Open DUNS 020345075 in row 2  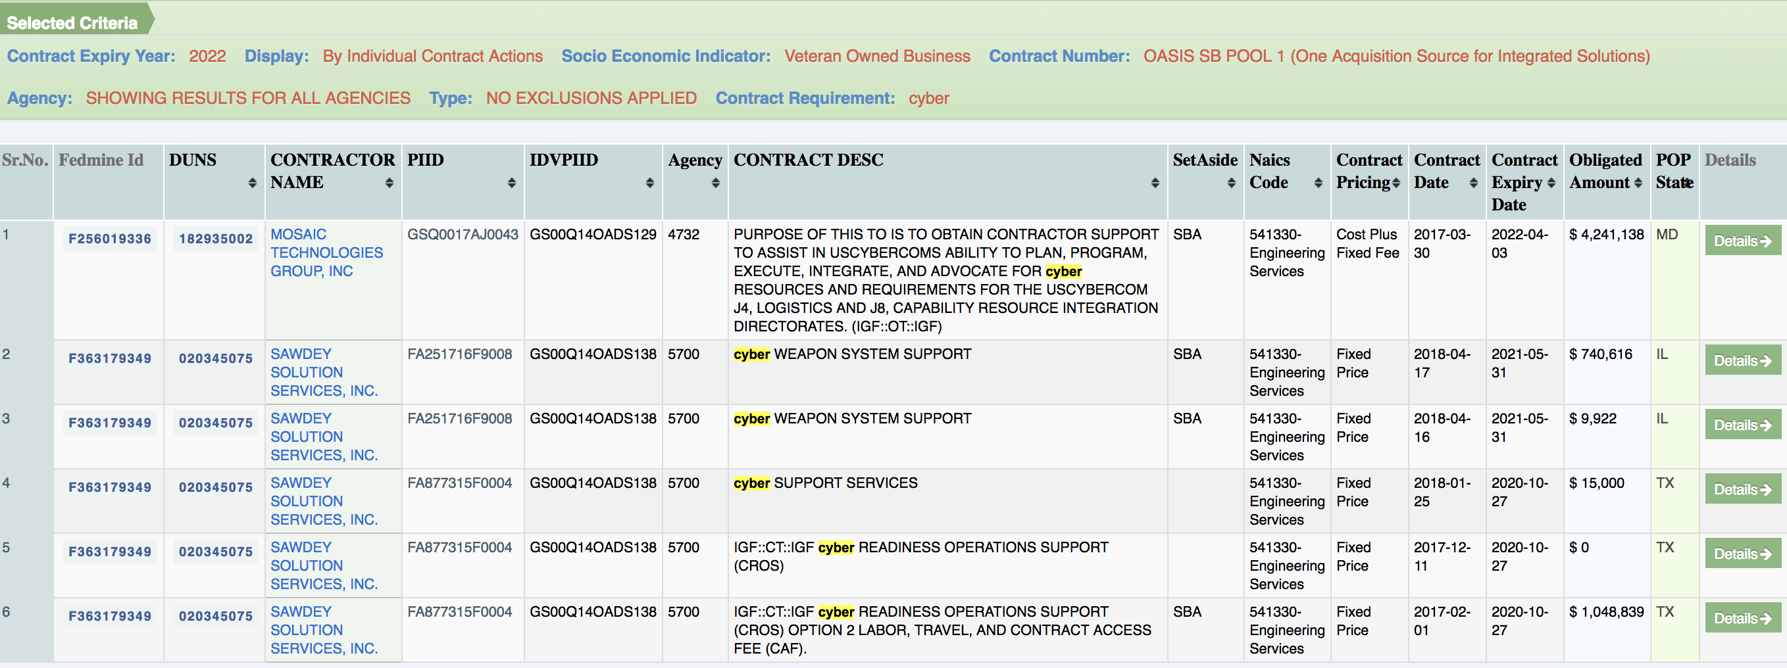click(216, 358)
